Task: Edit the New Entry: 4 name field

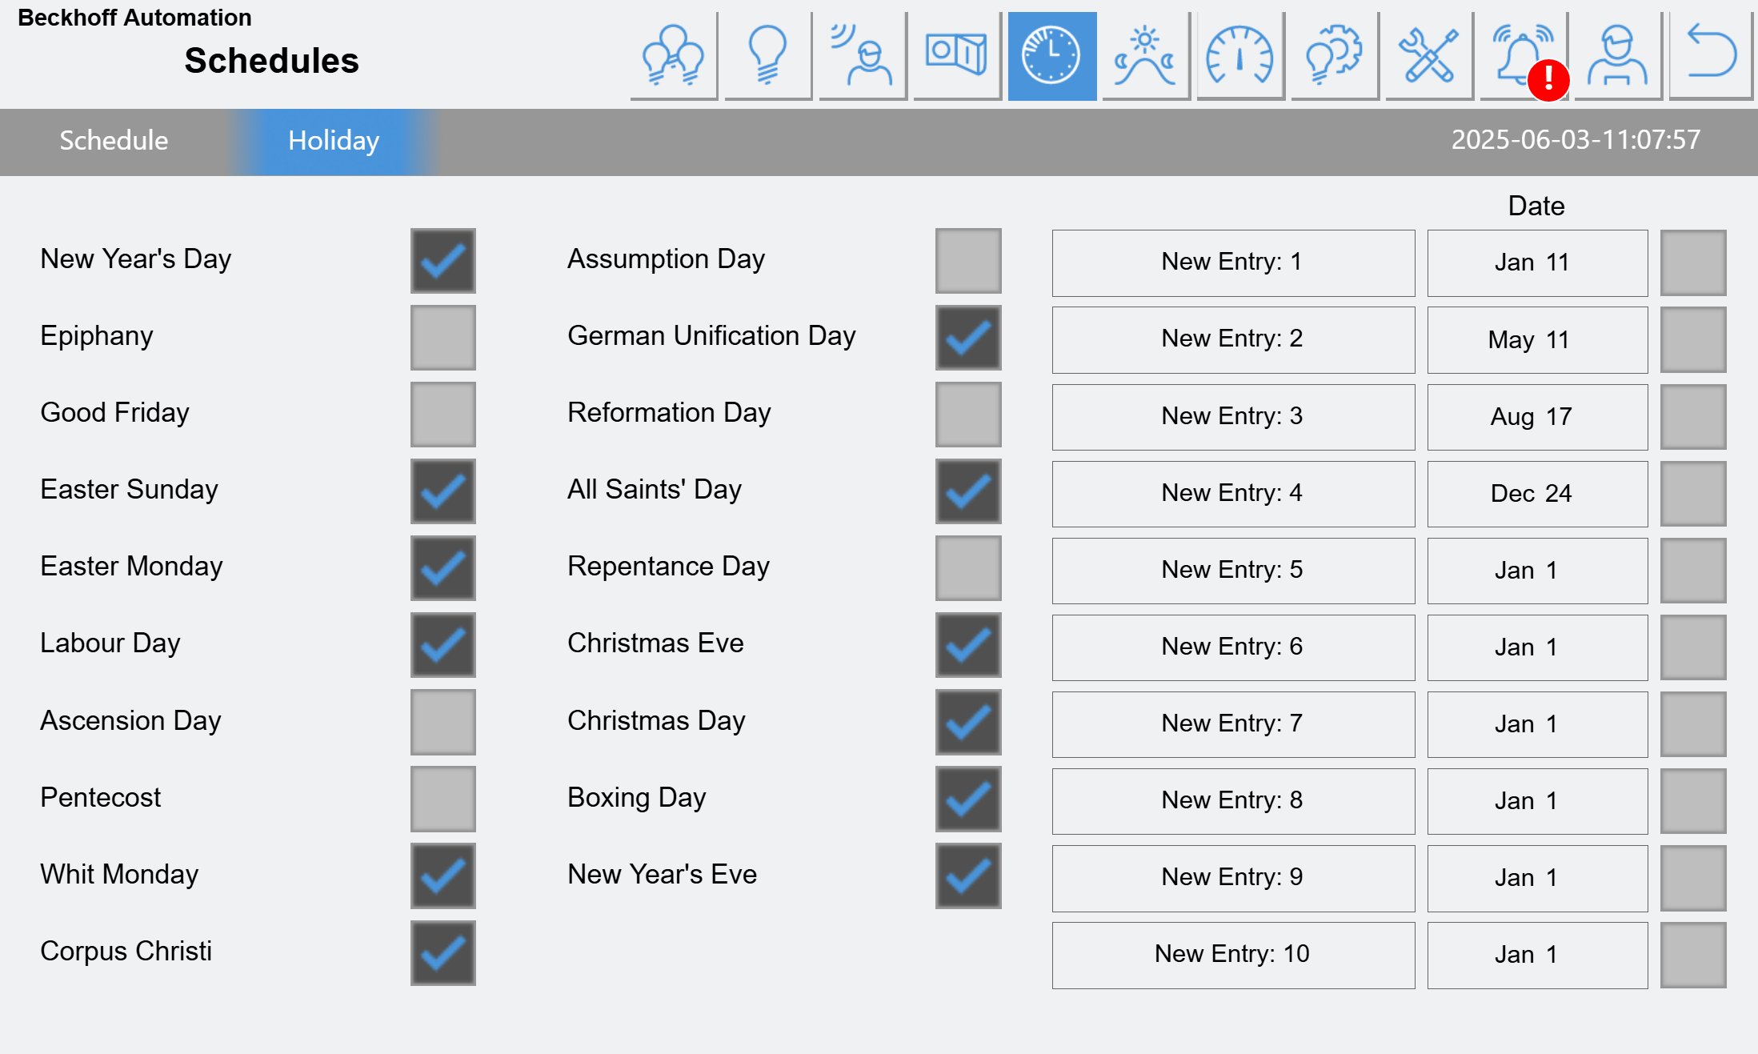Action: coord(1233,494)
